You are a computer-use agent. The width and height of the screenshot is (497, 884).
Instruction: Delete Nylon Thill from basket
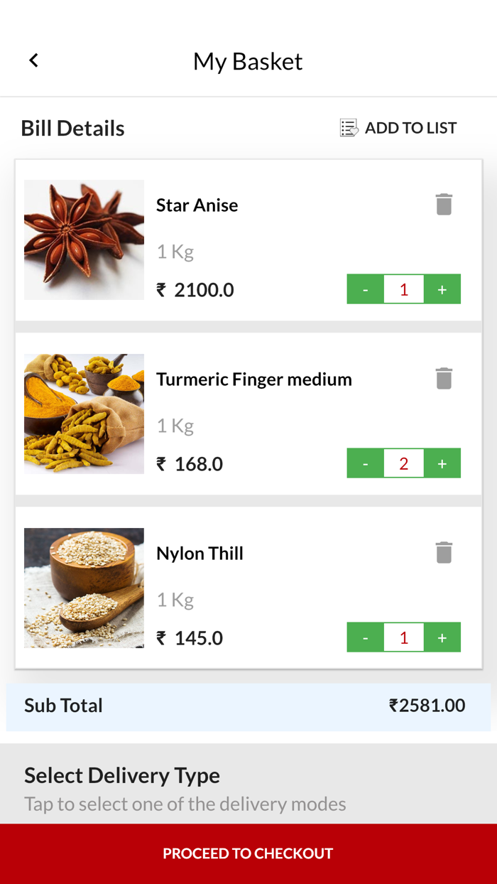click(x=444, y=553)
